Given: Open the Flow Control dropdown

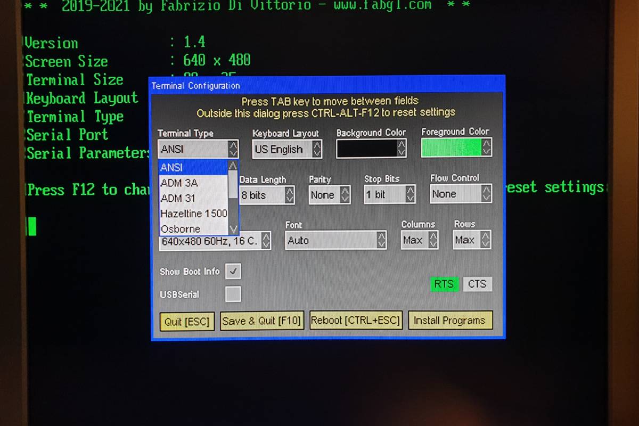Looking at the screenshot, I should tap(461, 194).
